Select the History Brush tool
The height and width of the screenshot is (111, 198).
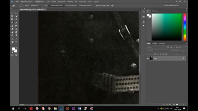[16, 26]
